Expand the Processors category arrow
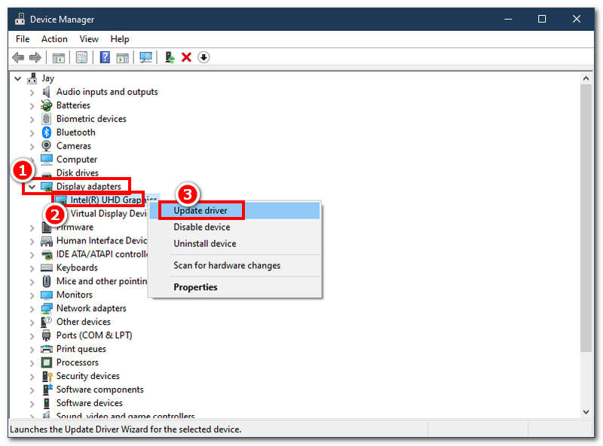This screenshot has height=446, width=603. pos(32,363)
